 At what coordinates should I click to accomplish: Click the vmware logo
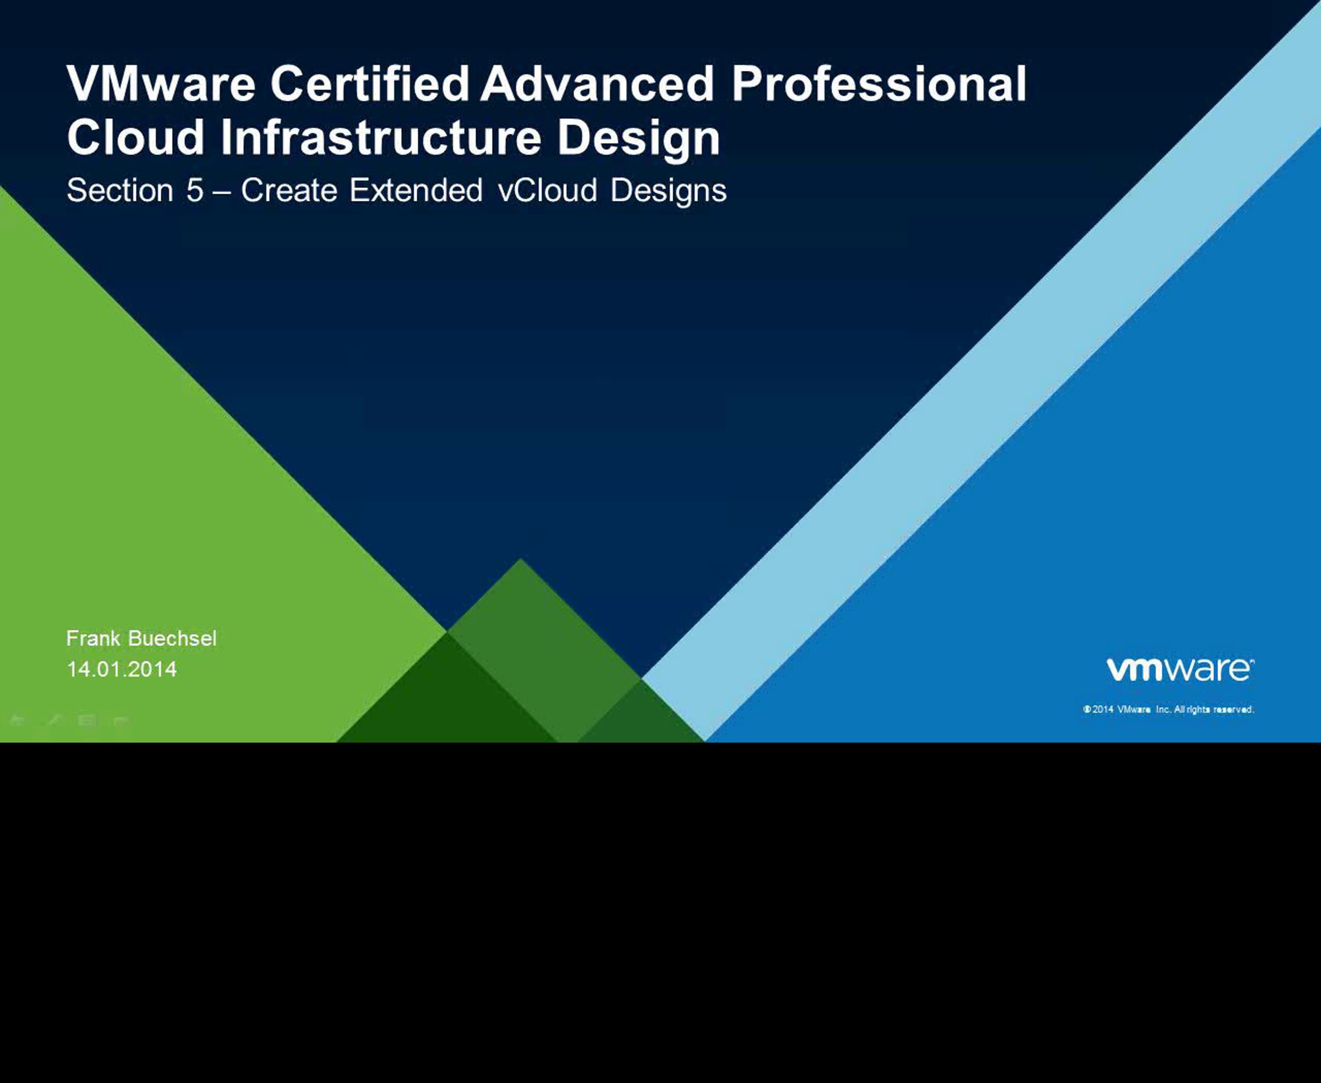tap(1181, 669)
